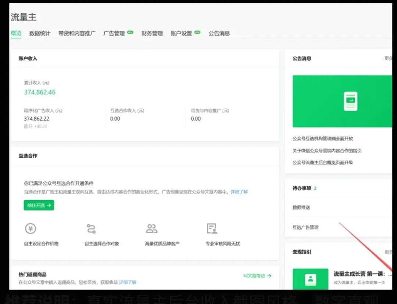Open announcement 公众号流量主后台概览页面升级

click(323, 162)
